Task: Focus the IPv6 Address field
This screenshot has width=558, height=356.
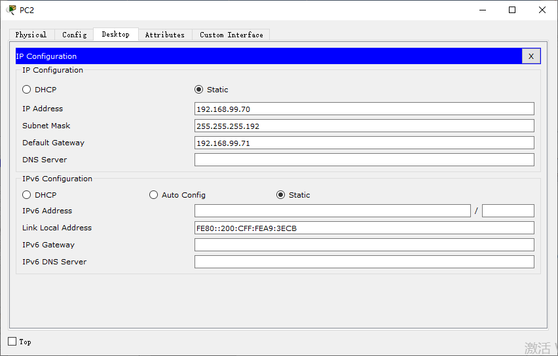Action: click(333, 211)
